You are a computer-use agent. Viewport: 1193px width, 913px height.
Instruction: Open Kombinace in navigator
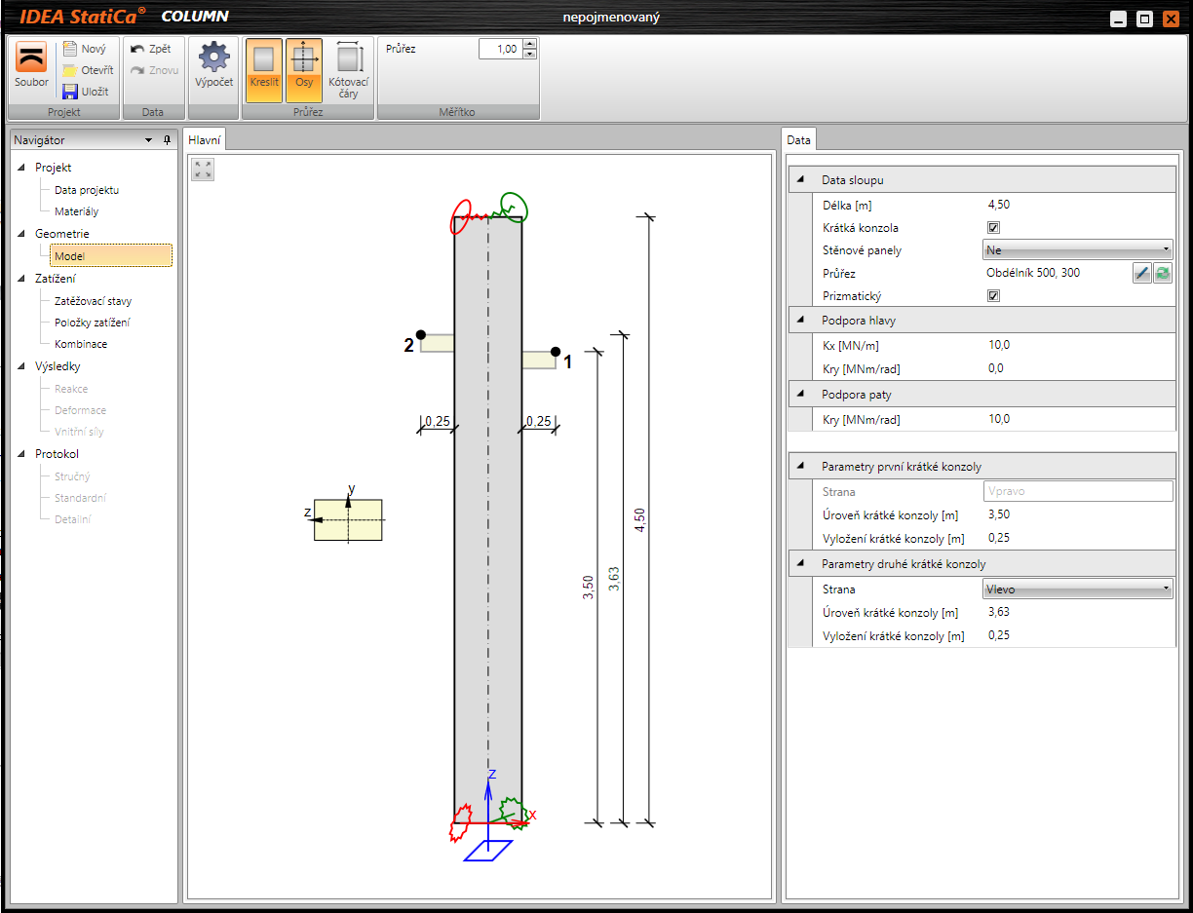[x=81, y=344]
